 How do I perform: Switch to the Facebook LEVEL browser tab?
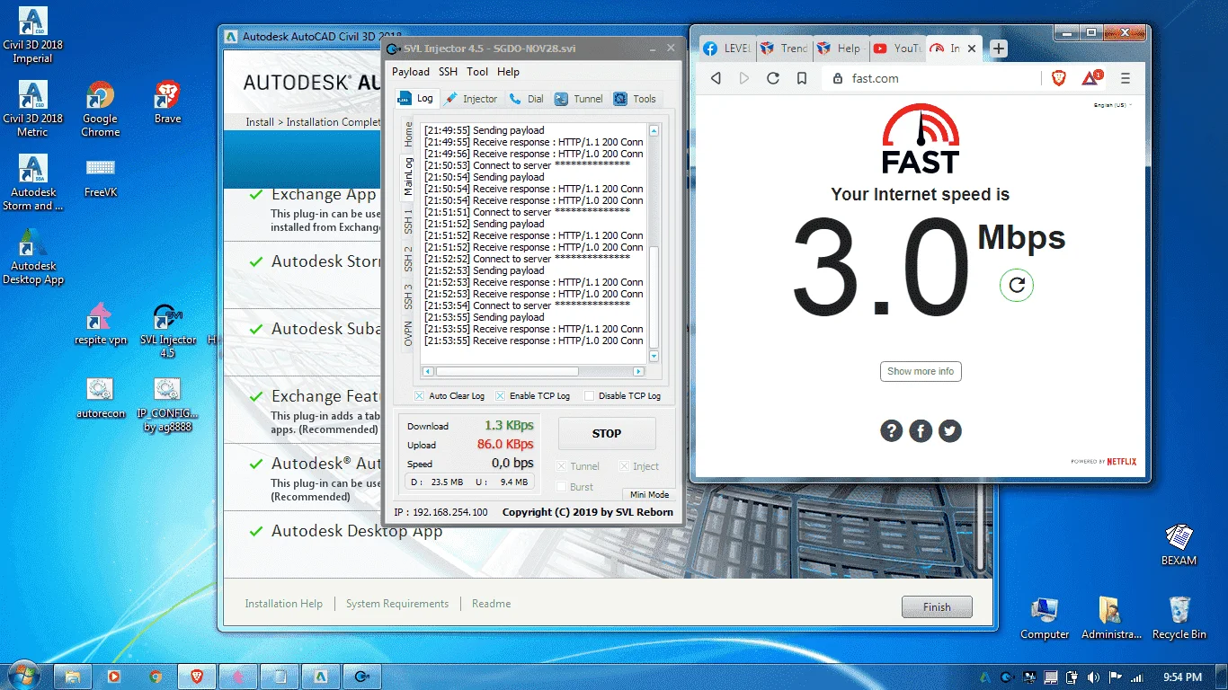(x=726, y=49)
